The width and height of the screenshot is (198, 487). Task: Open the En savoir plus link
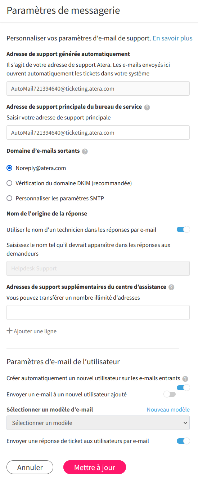(172, 38)
